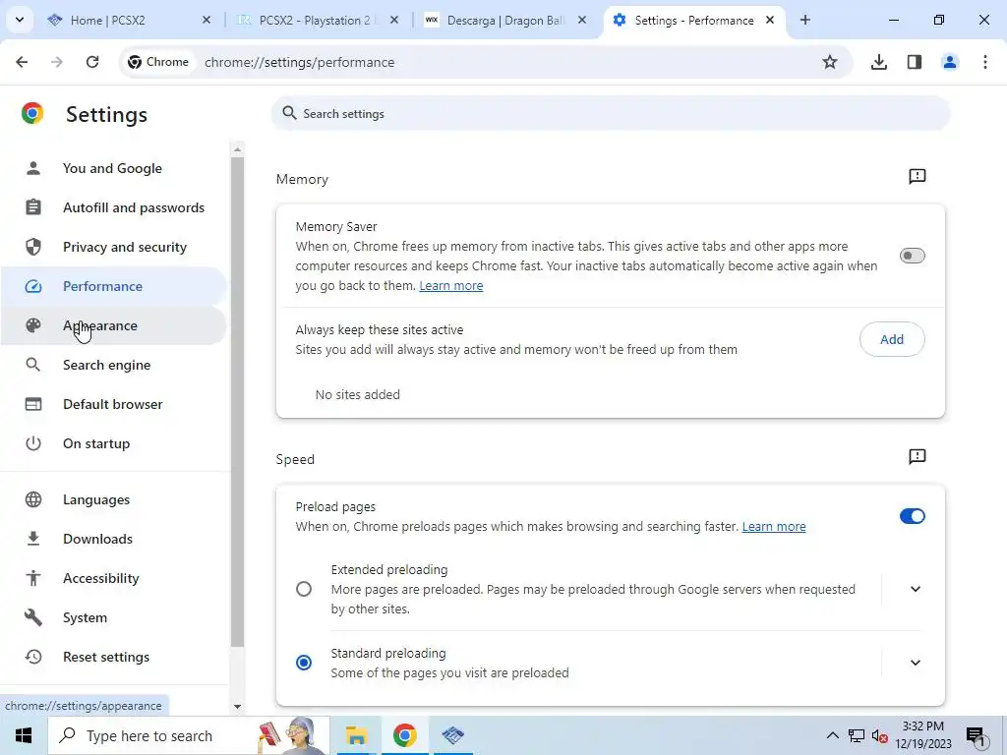Open the profile avatar icon
Viewport: 1007px width, 755px height.
pos(950,62)
